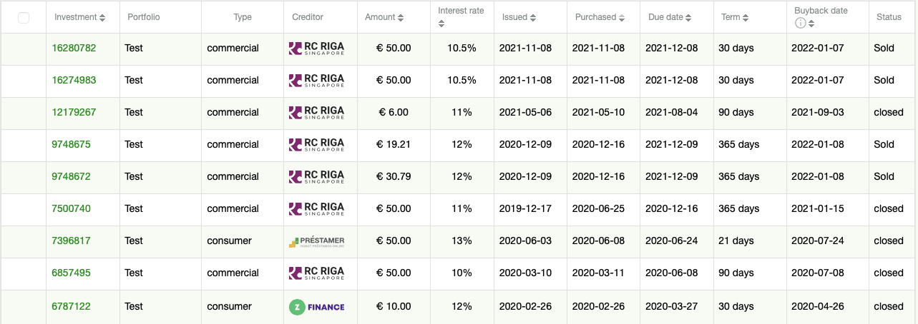Click the Buyback date info icon
The height and width of the screenshot is (324, 918).
click(x=800, y=24)
